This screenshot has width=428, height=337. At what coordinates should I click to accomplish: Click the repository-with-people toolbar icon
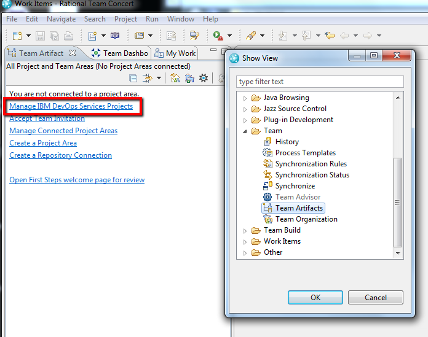(x=189, y=78)
